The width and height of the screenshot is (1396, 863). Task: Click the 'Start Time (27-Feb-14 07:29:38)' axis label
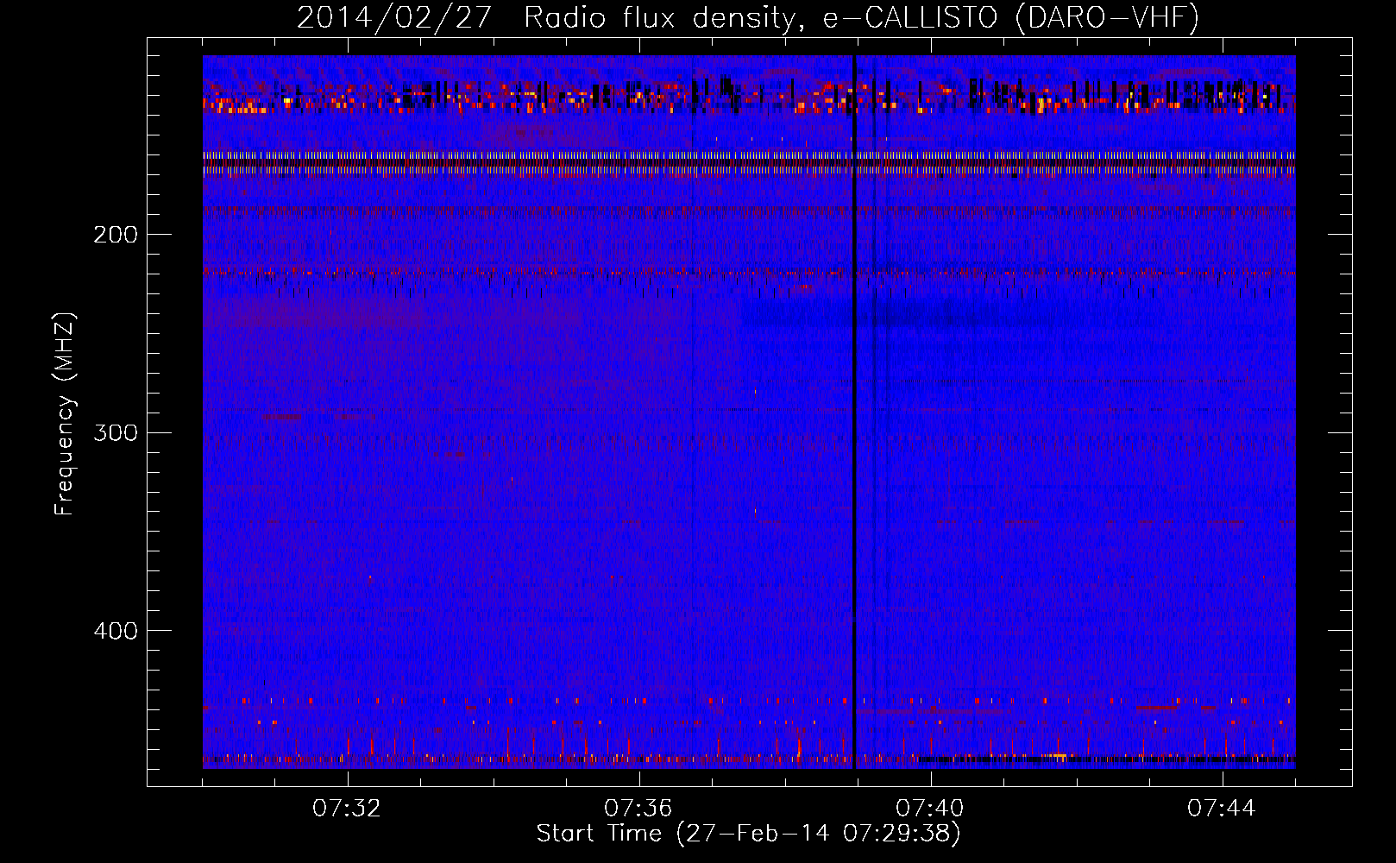[748, 834]
